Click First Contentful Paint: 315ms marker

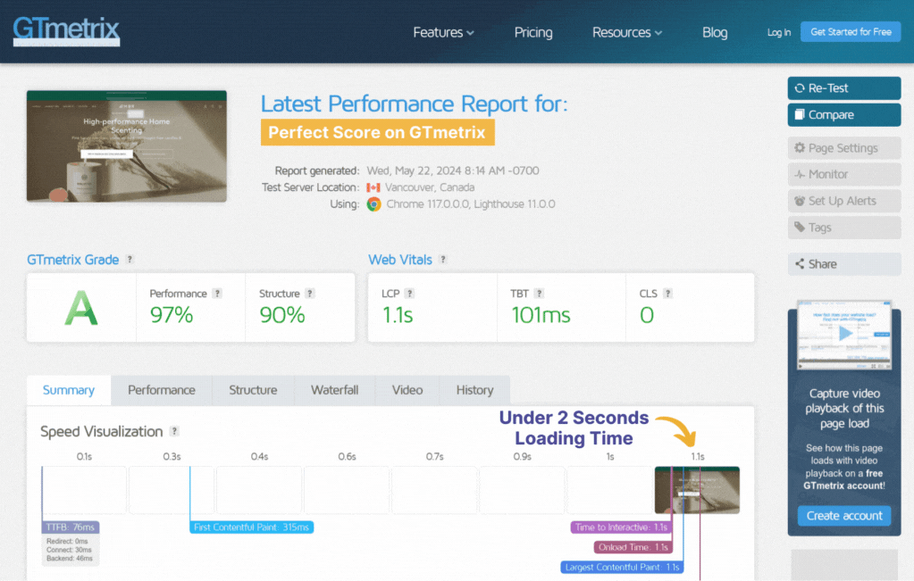[251, 527]
